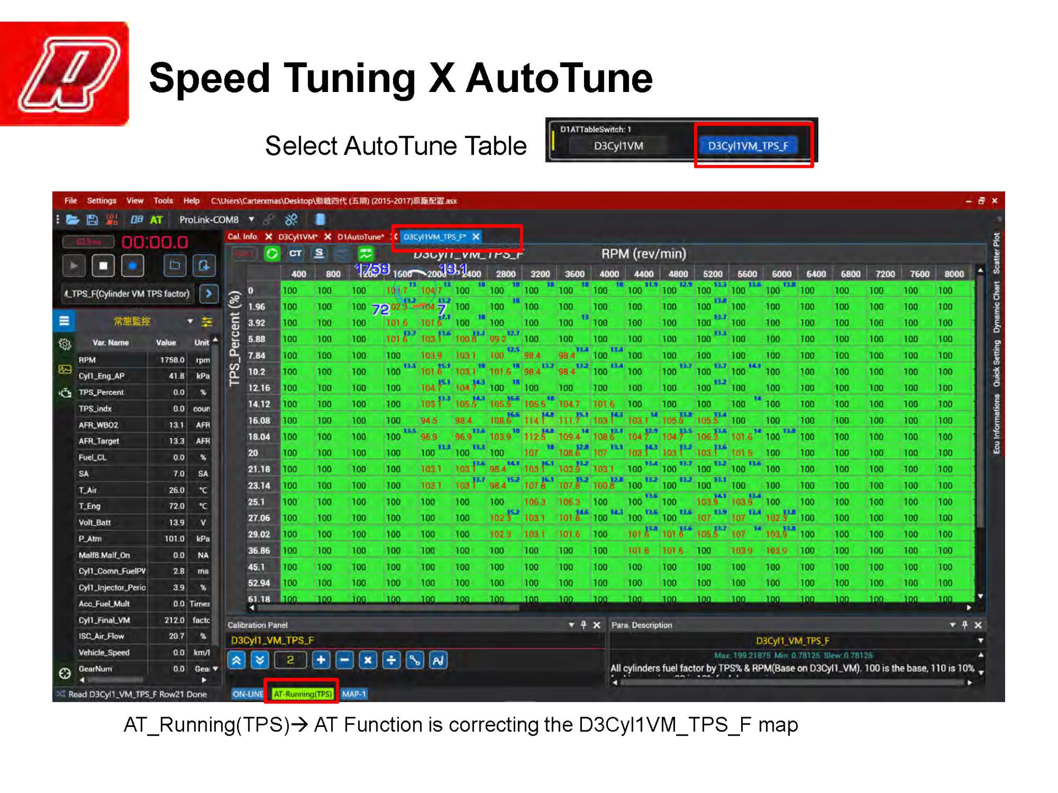Open the ProLink-COM8 port dropdown
The width and height of the screenshot is (1058, 793).
pyautogui.click(x=251, y=219)
